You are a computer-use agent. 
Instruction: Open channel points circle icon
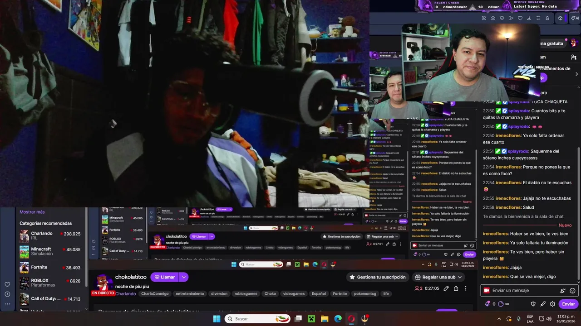pos(501,304)
